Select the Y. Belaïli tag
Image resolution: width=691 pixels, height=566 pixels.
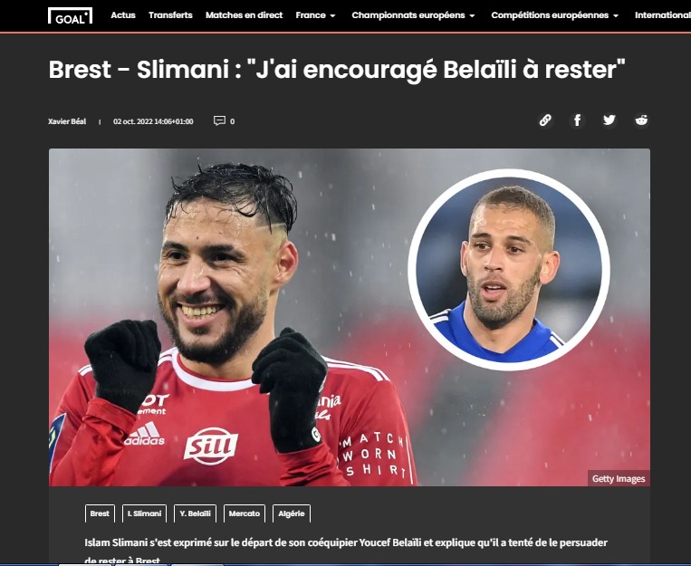[x=195, y=513]
